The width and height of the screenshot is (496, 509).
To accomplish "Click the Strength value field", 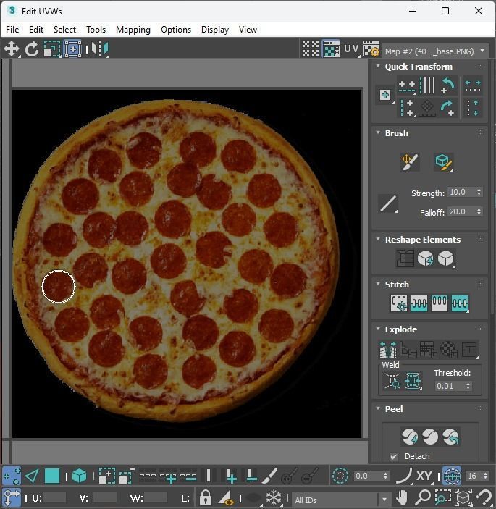I will click(461, 192).
